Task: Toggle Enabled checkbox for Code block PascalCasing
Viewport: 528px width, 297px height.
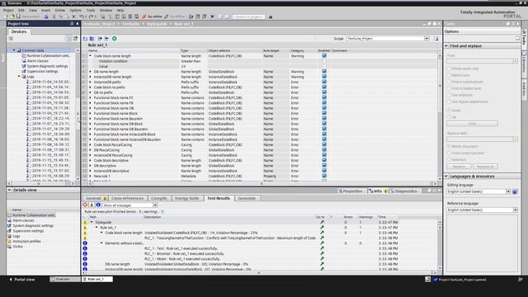Action: point(324,144)
